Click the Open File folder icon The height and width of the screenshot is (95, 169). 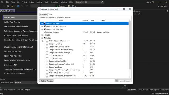12,6
